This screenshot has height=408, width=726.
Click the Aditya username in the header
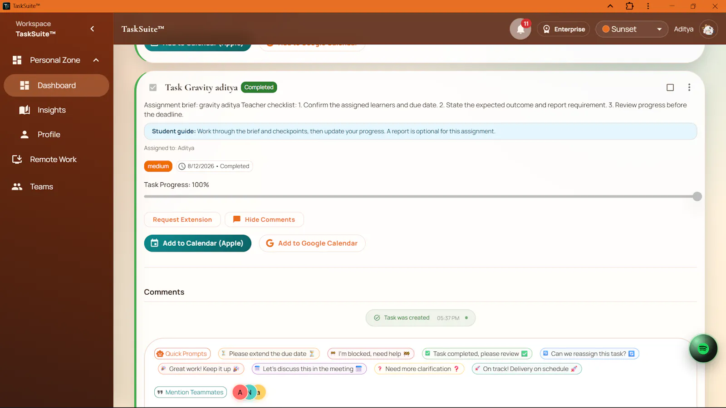683,29
